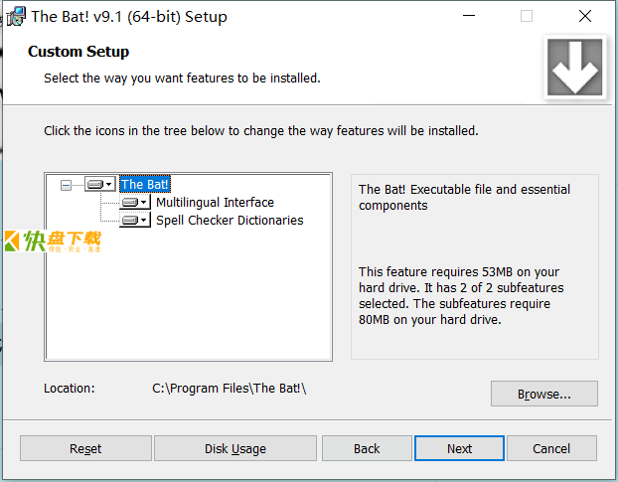Image resolution: width=618 pixels, height=482 pixels.
Task: Click the Custom Setup heading
Action: pyautogui.click(x=78, y=52)
